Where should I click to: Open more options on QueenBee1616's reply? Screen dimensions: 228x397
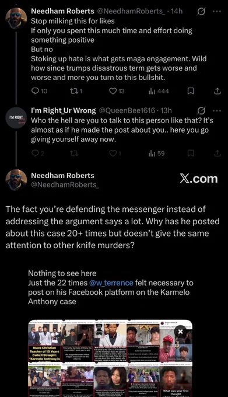[x=217, y=111]
